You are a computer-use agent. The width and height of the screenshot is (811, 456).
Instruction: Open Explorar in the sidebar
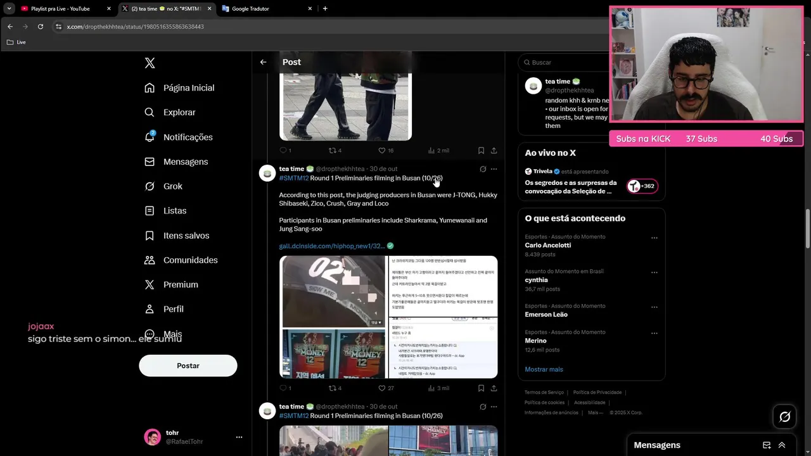click(x=170, y=112)
